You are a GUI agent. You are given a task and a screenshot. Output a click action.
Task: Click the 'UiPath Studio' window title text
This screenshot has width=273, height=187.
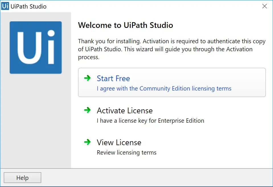pos(28,7)
